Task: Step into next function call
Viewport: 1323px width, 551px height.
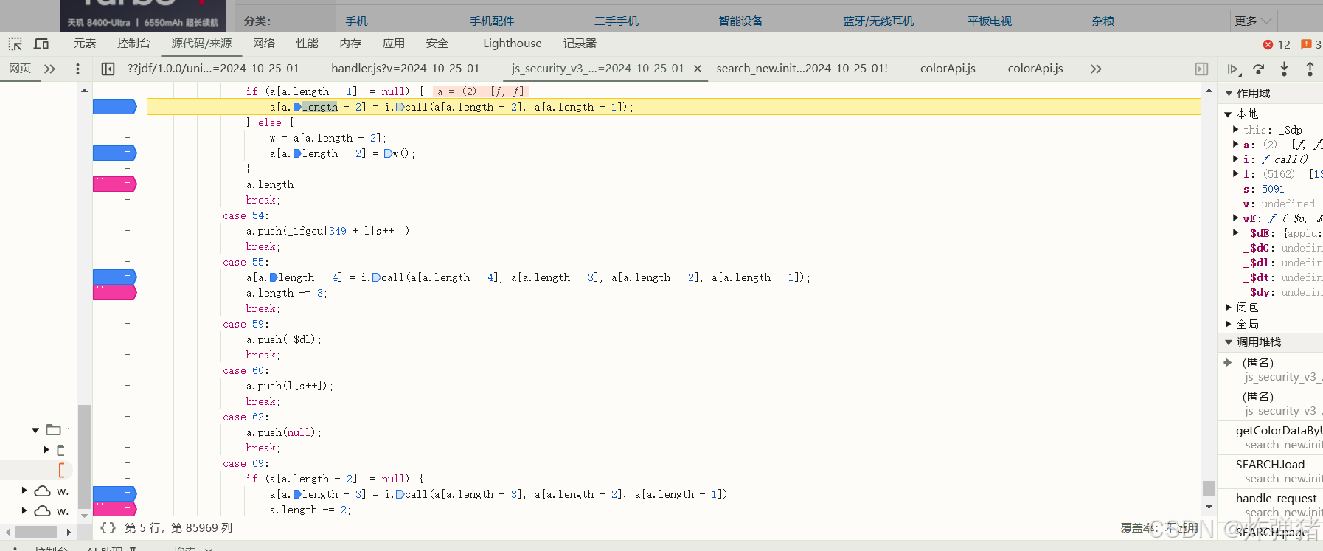Action: tap(1284, 69)
